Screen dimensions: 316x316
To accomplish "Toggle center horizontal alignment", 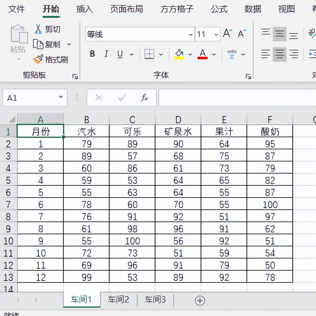I will tap(279, 54).
